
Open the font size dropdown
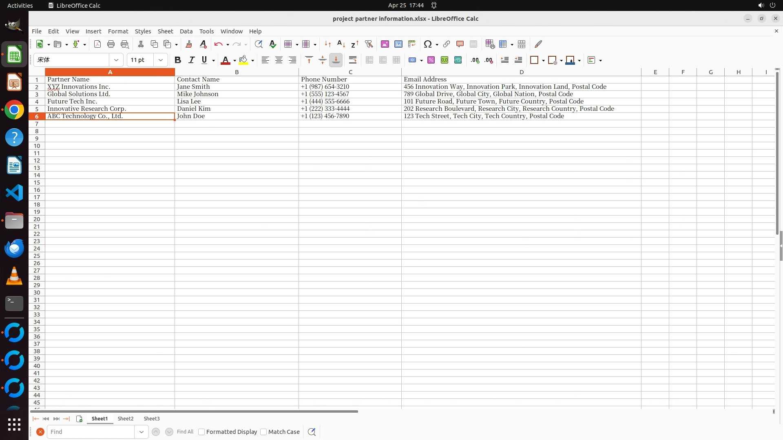161,60
